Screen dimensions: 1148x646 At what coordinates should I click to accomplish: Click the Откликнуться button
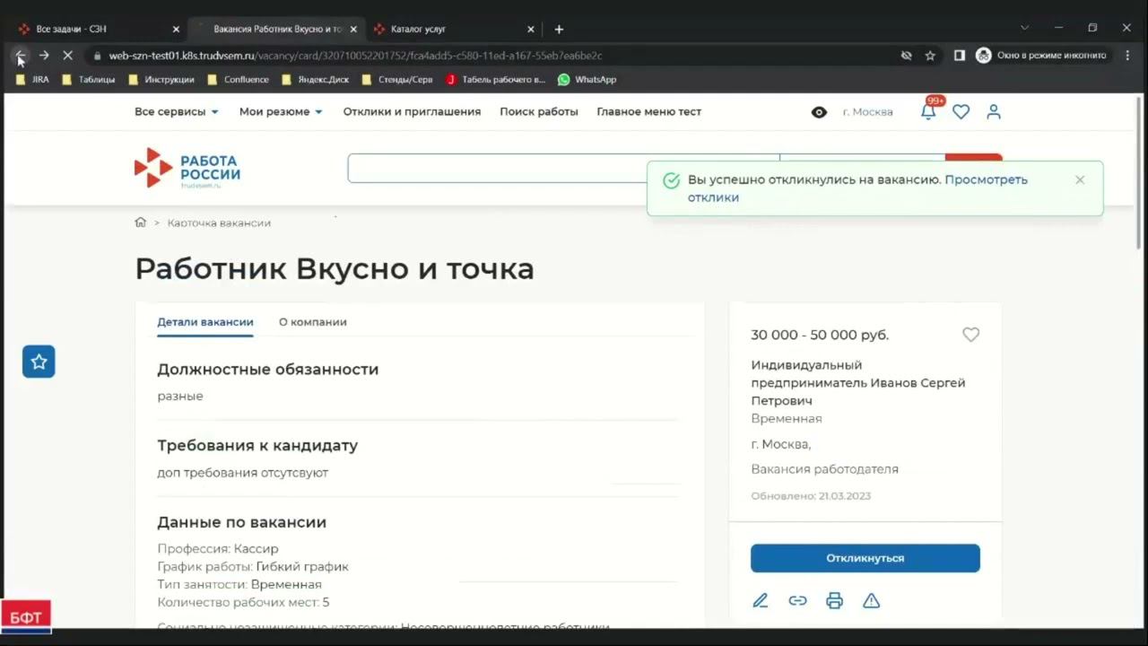click(x=865, y=558)
